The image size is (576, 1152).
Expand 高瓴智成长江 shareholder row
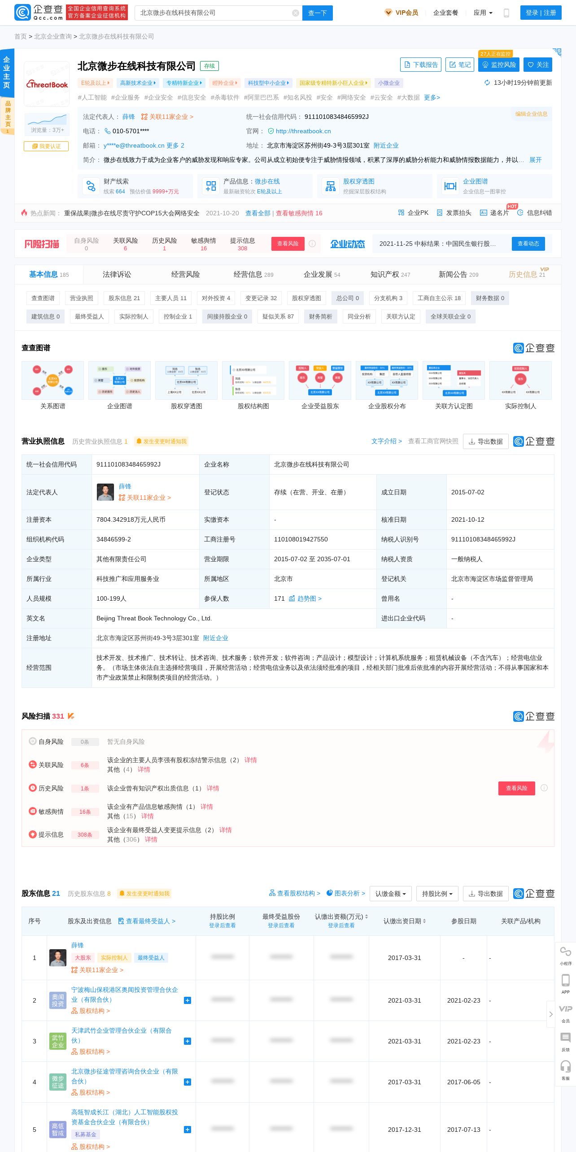coord(188,1130)
